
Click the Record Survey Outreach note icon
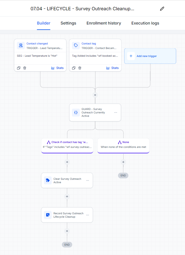click(48, 215)
